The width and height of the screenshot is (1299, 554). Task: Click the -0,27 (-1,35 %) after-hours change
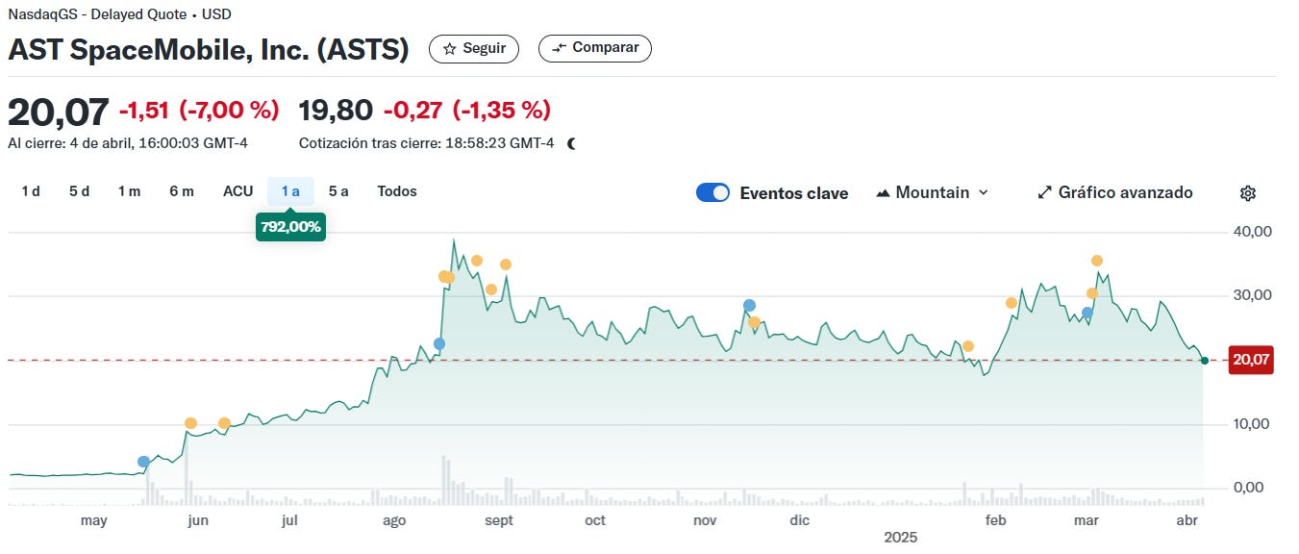(467, 111)
